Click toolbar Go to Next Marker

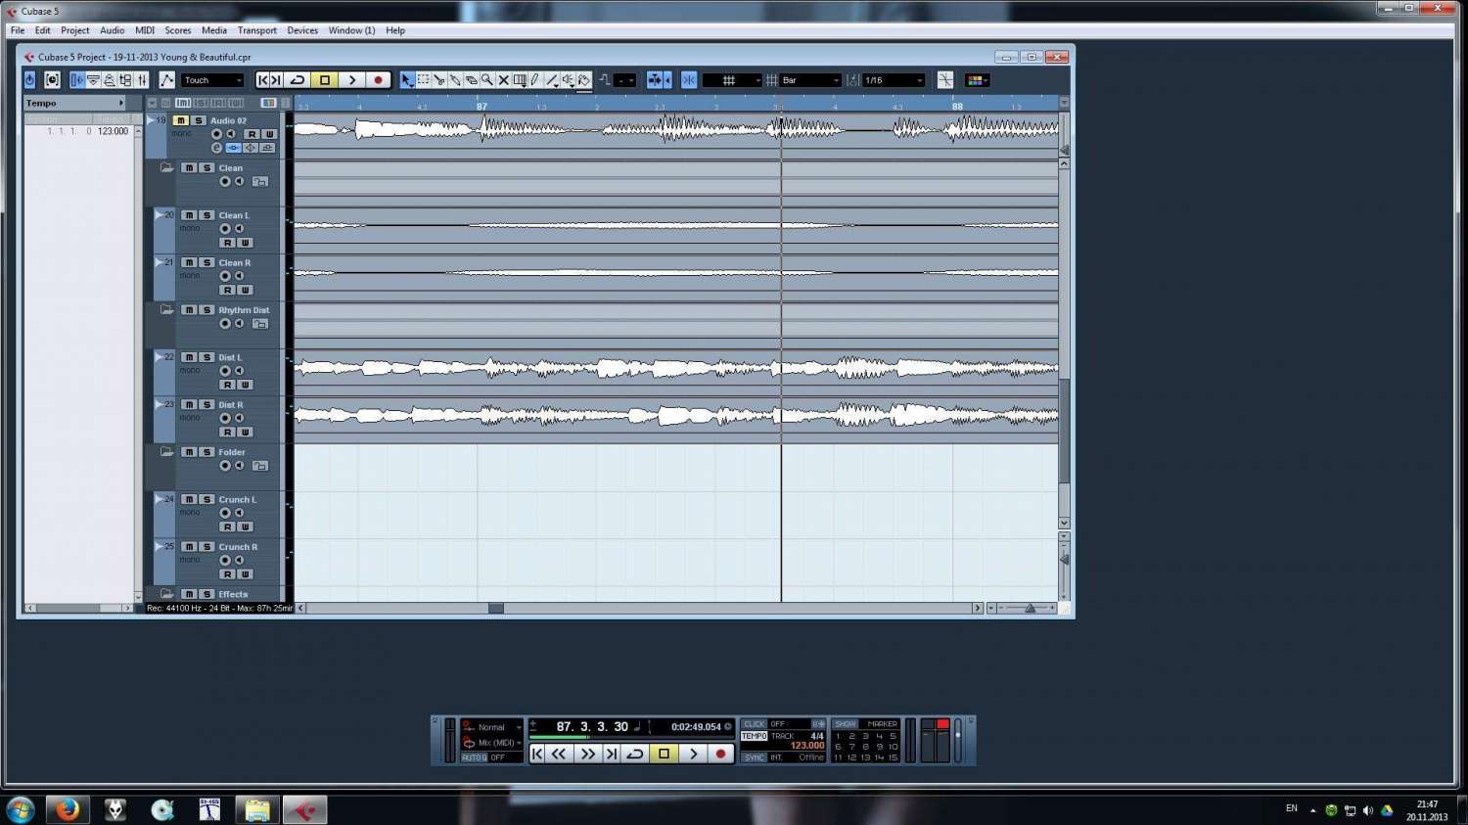(x=276, y=80)
